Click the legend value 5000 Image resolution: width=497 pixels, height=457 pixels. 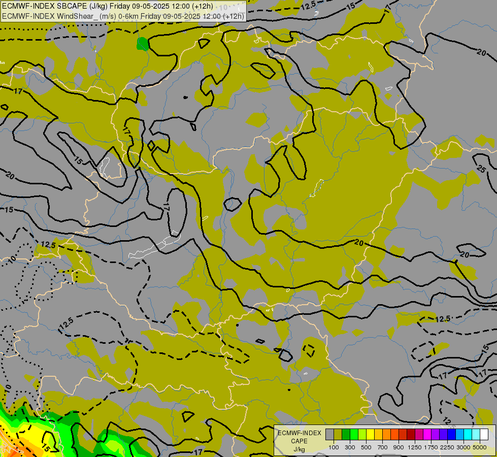[480, 447]
